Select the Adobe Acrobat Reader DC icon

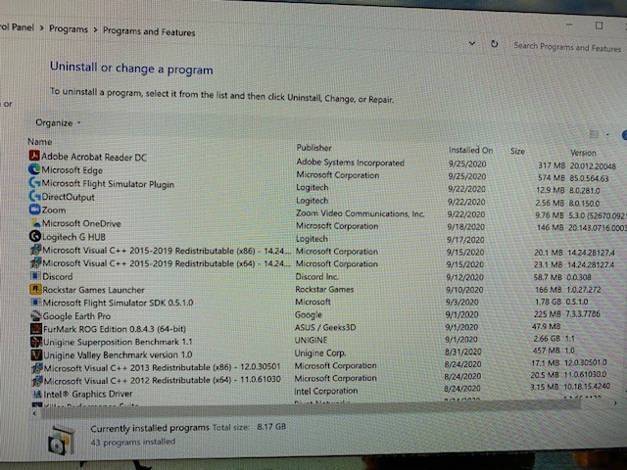(x=34, y=155)
